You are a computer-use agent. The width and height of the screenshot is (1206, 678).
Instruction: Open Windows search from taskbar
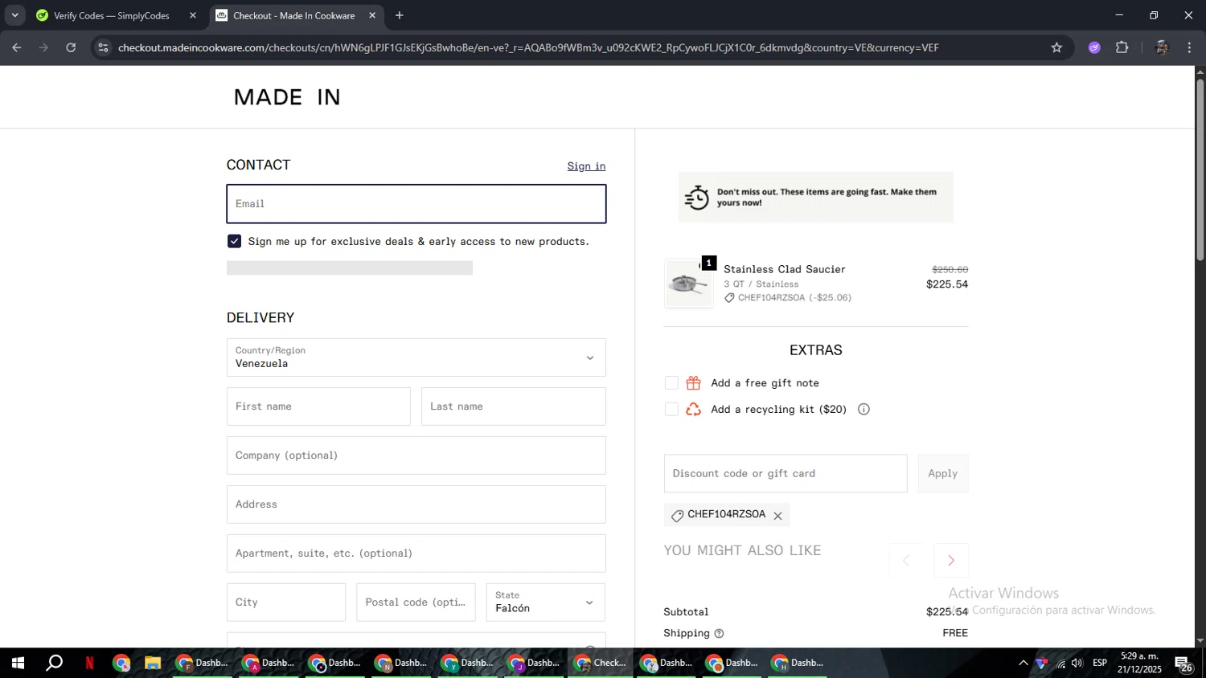click(x=54, y=664)
